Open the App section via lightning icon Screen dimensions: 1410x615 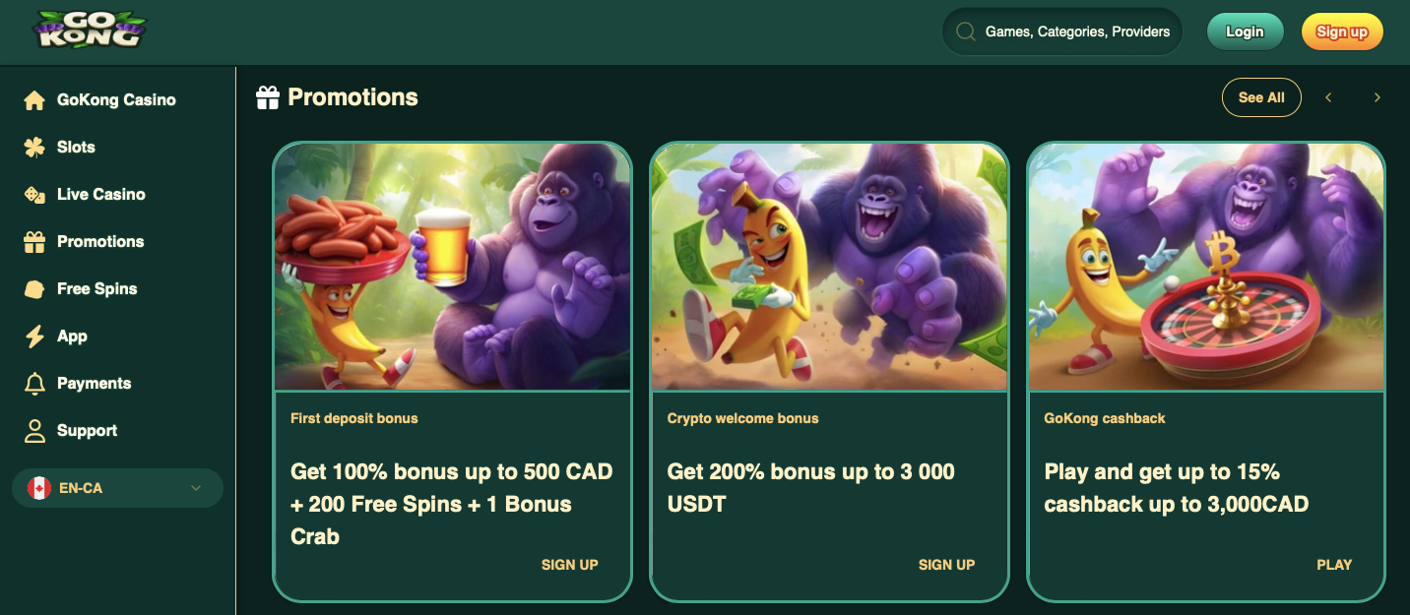click(x=34, y=336)
